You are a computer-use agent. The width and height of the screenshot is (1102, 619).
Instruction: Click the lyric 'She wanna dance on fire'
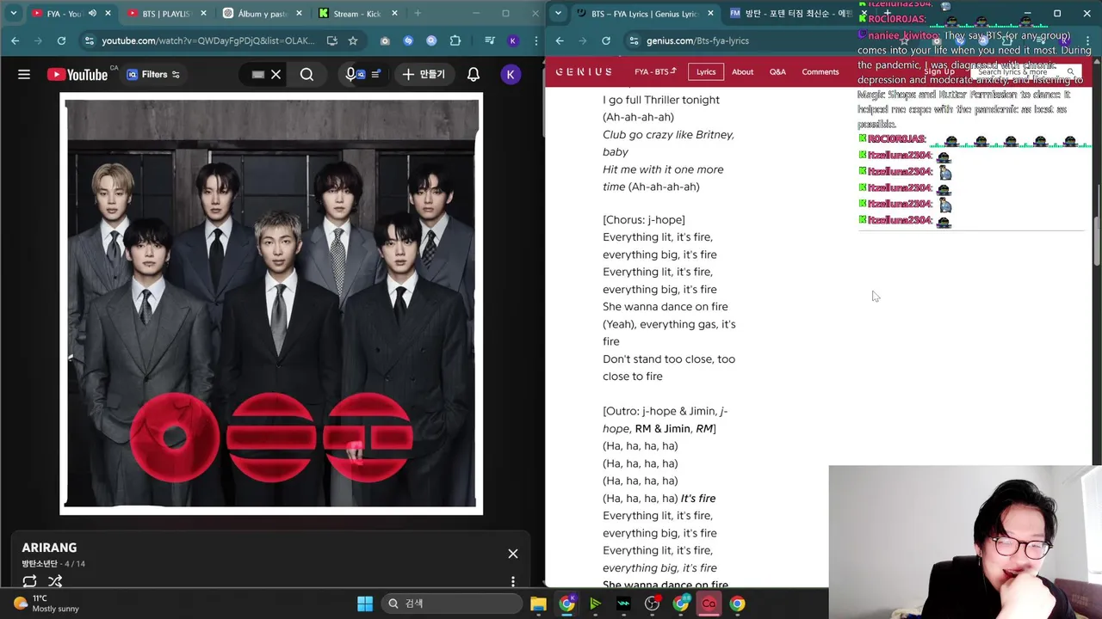click(666, 307)
